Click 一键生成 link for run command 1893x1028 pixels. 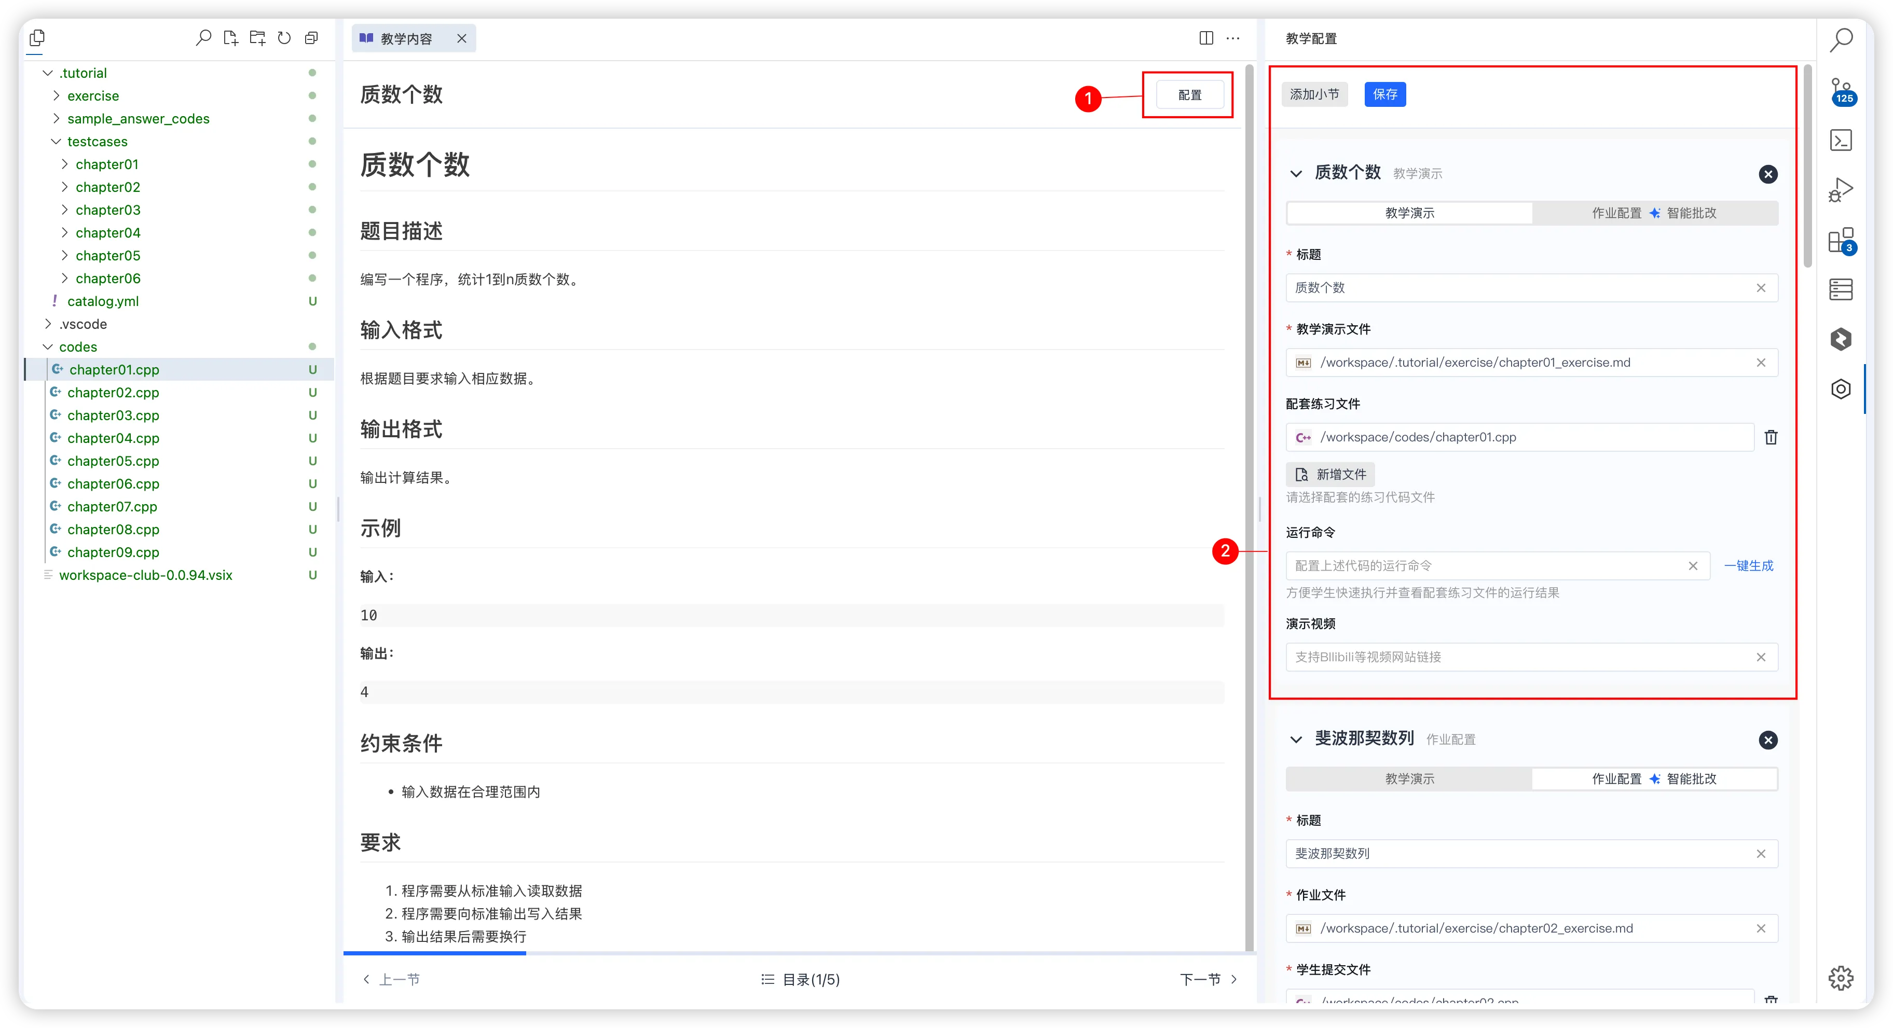pos(1748,565)
